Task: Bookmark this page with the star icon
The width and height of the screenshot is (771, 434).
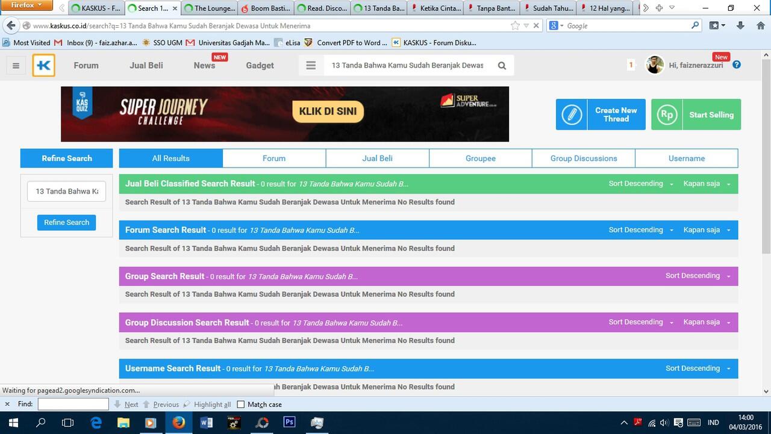Action: pos(515,25)
